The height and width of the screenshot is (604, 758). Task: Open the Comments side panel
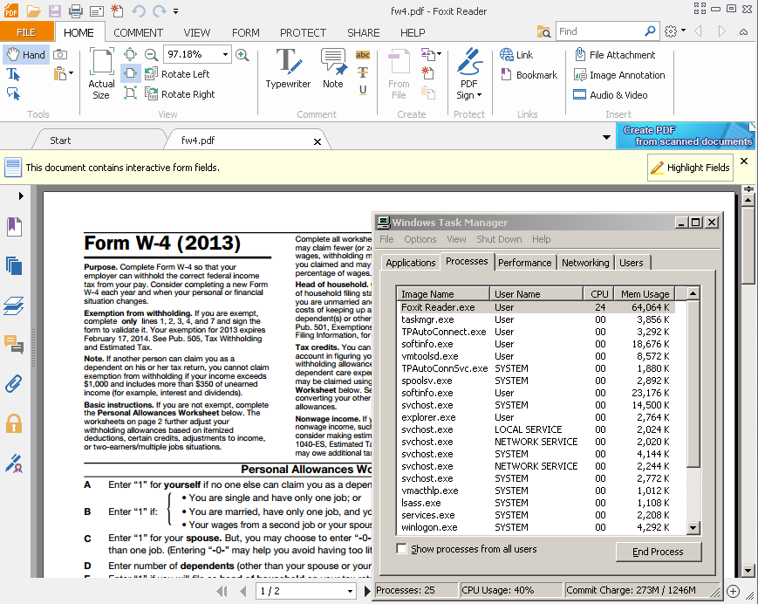click(14, 344)
